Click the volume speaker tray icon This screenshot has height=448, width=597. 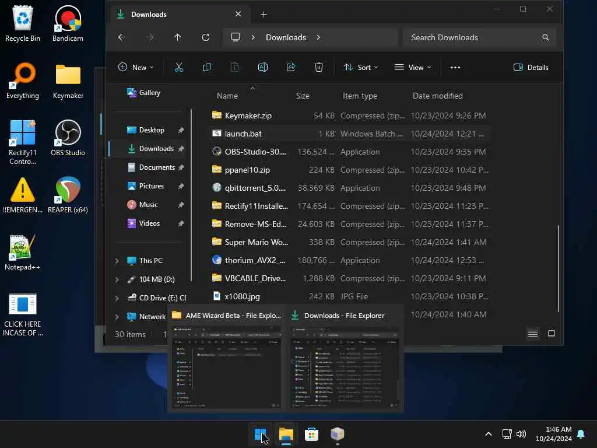(x=521, y=434)
